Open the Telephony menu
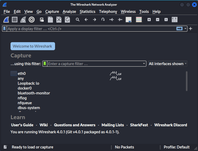 pyautogui.click(x=108, y=12)
